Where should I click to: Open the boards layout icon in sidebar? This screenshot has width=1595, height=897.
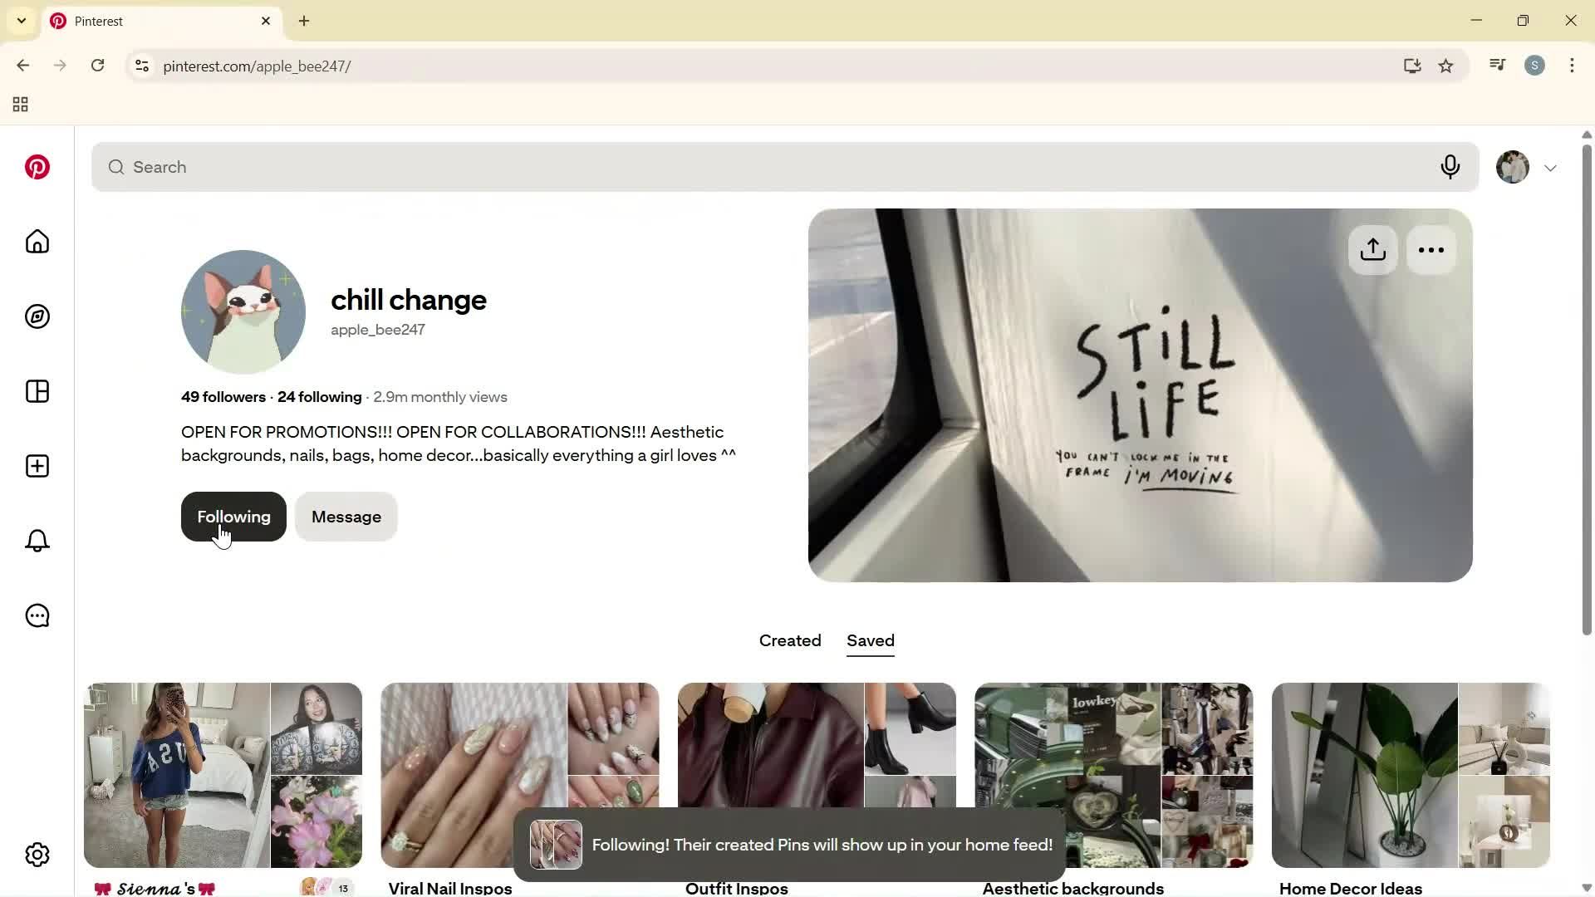click(37, 391)
